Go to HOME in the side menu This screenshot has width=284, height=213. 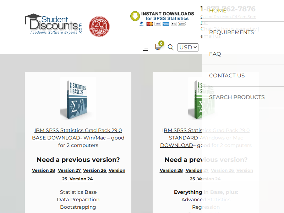click(218, 11)
